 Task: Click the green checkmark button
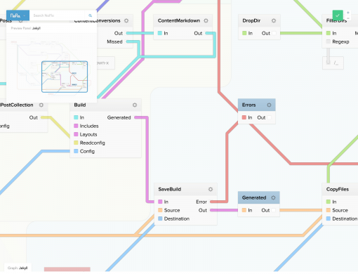338,15
